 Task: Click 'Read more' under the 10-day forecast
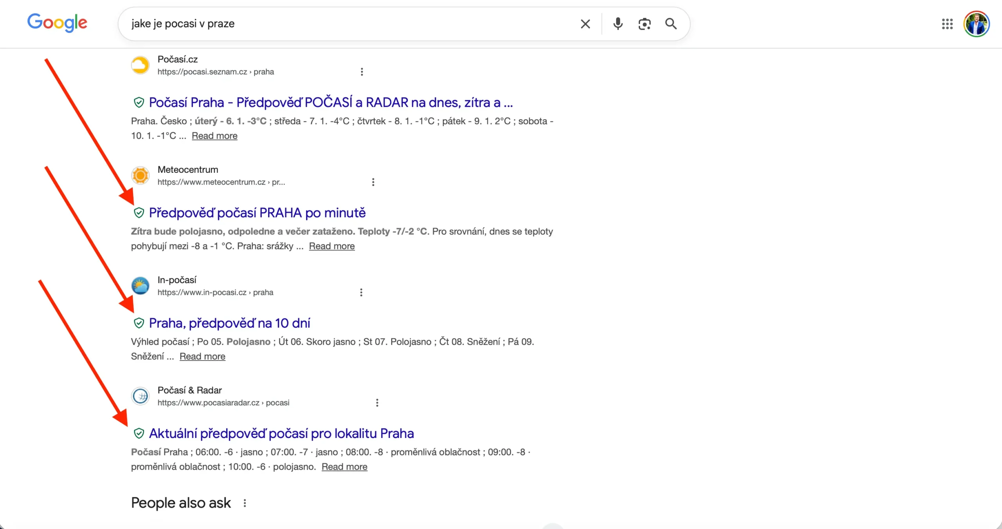(x=202, y=356)
